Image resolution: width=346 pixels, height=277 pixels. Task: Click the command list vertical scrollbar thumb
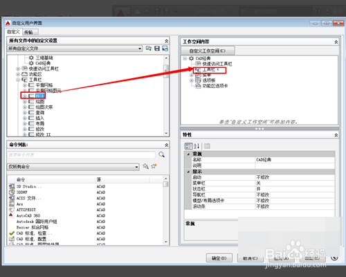165,184
